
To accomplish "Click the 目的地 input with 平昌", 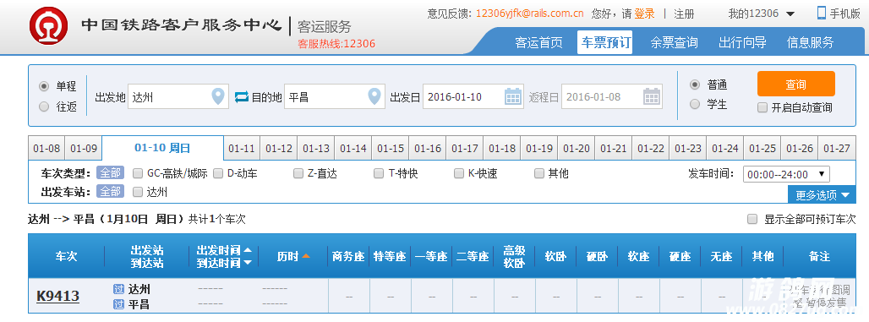I will [335, 97].
